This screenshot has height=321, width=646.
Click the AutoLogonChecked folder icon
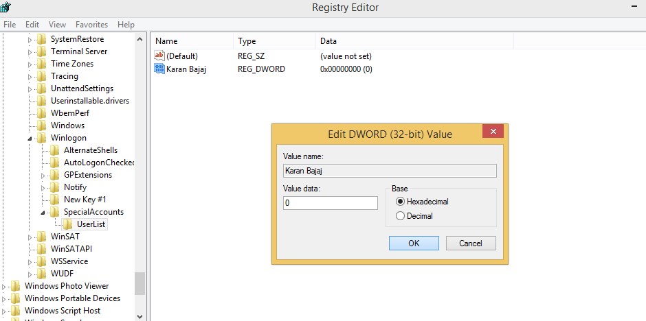(54, 163)
